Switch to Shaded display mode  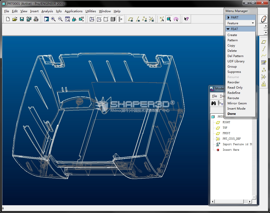pyautogui.click(x=113, y=19)
